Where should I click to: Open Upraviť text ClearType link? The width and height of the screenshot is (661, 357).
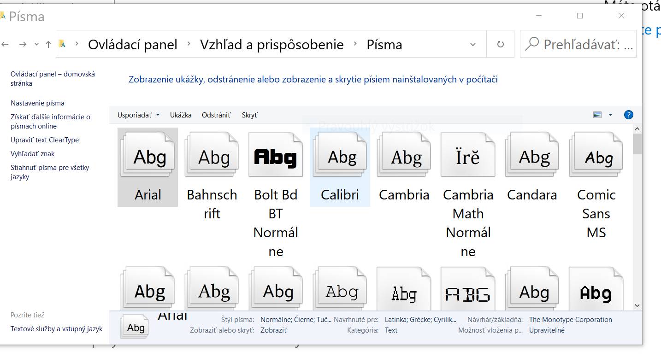click(45, 140)
